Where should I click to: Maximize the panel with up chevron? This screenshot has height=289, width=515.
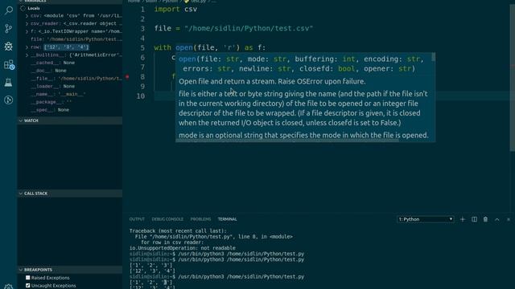(497, 219)
